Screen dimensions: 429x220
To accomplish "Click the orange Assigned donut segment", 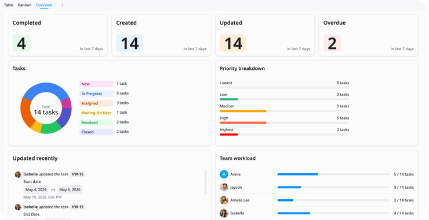I will [26, 112].
